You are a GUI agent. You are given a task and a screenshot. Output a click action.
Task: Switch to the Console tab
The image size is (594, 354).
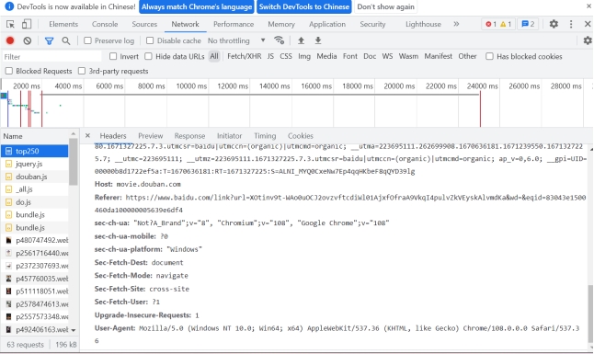pyautogui.click(x=105, y=24)
